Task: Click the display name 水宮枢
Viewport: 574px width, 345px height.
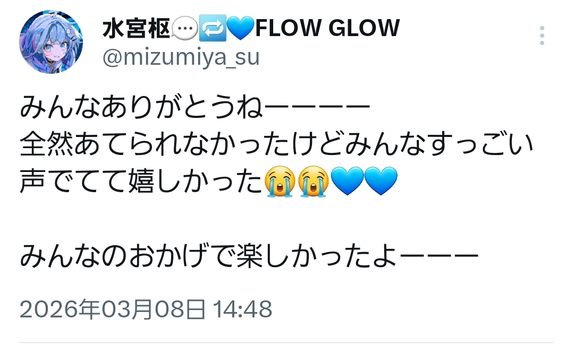Action: 136,29
